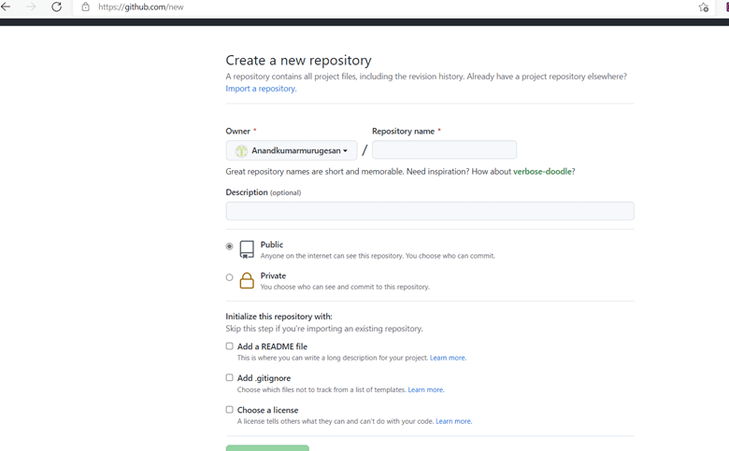This screenshot has height=451, width=729.
Task: Open the Import a repository link
Action: [x=261, y=89]
